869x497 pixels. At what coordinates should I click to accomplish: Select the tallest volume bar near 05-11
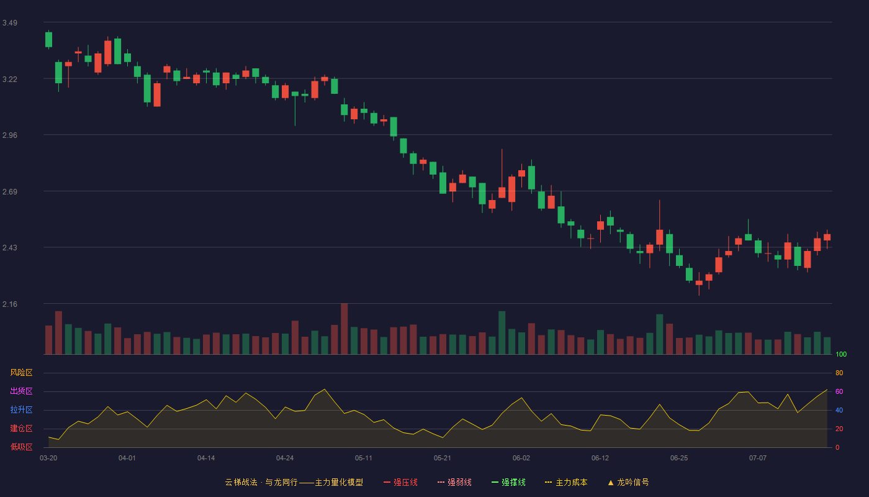tap(344, 329)
